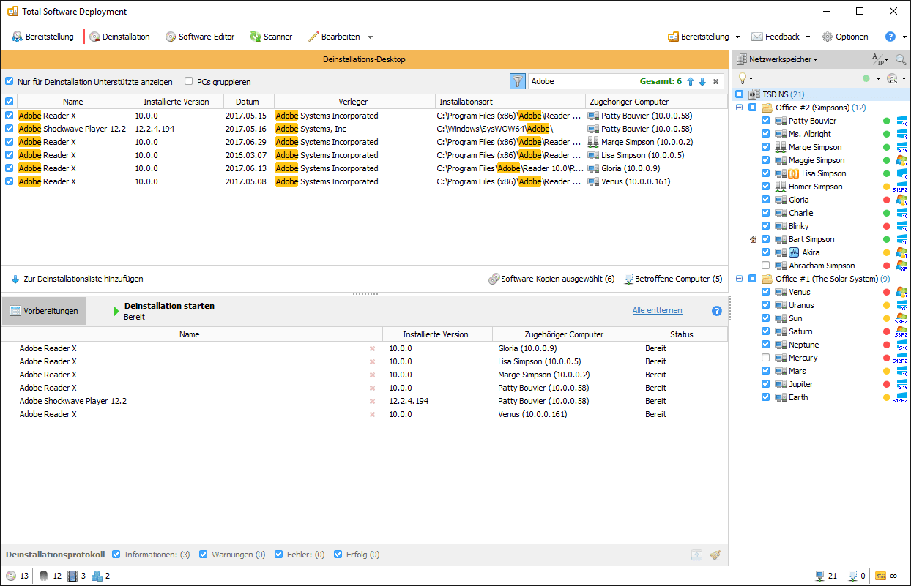Click the search magnifier in network panel
The width and height of the screenshot is (911, 586).
click(x=900, y=59)
